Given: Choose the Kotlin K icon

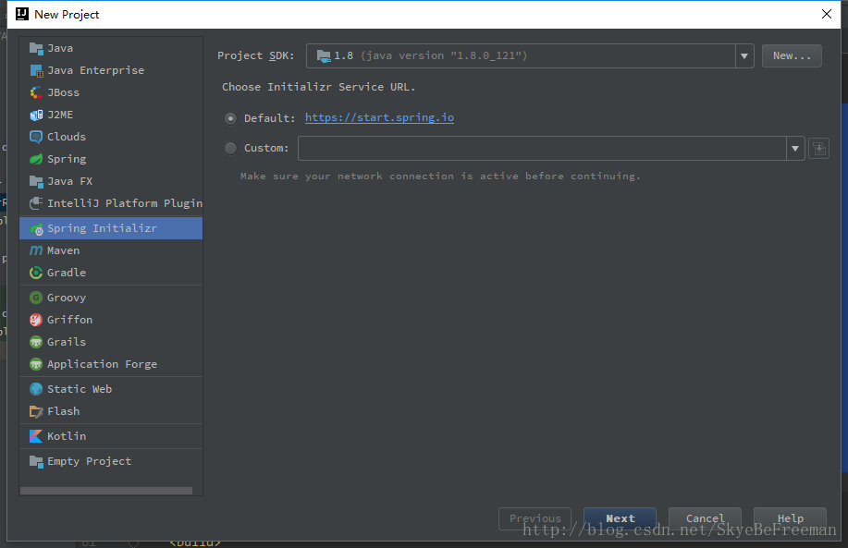Looking at the screenshot, I should pos(36,436).
